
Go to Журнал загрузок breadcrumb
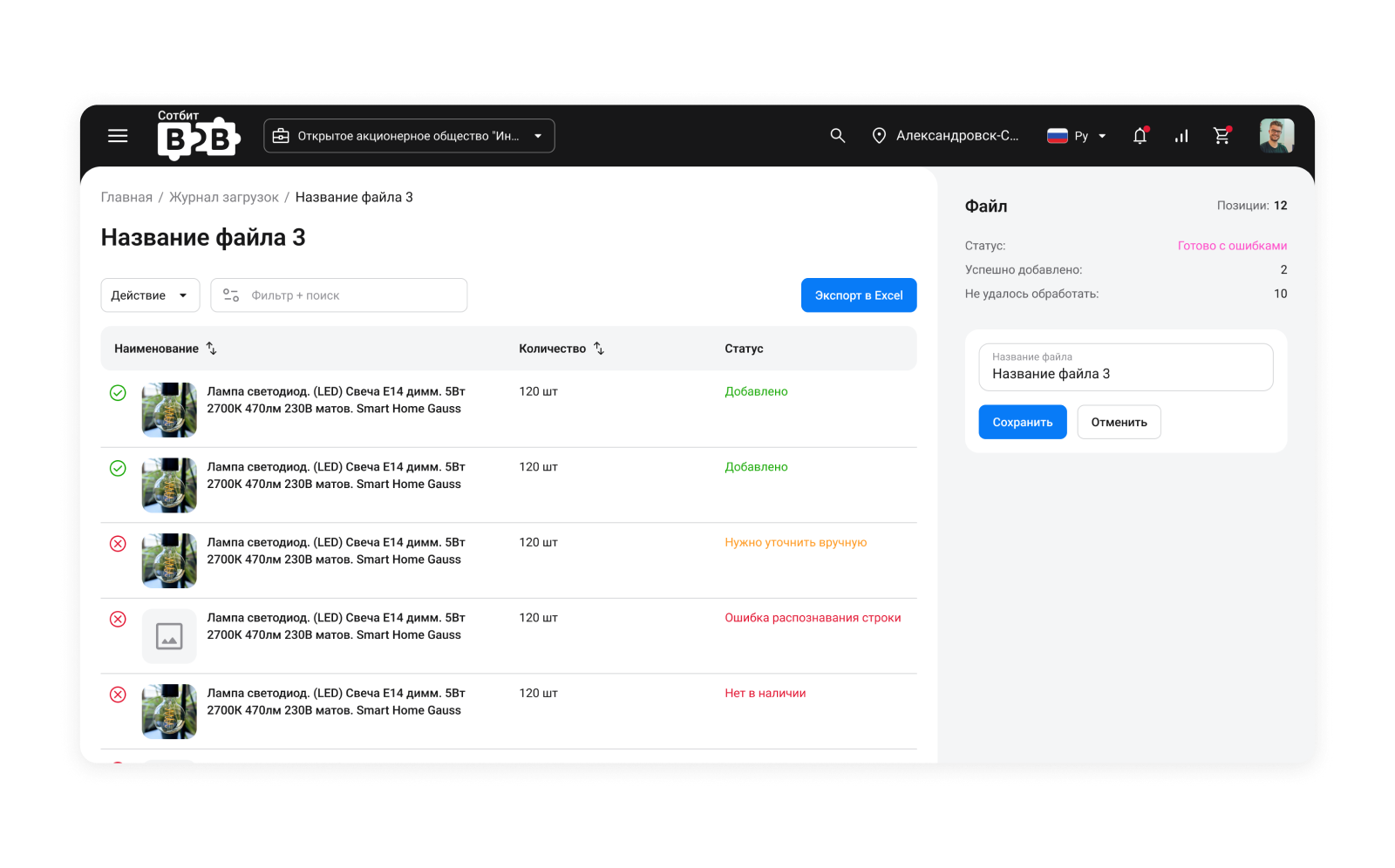224,198
